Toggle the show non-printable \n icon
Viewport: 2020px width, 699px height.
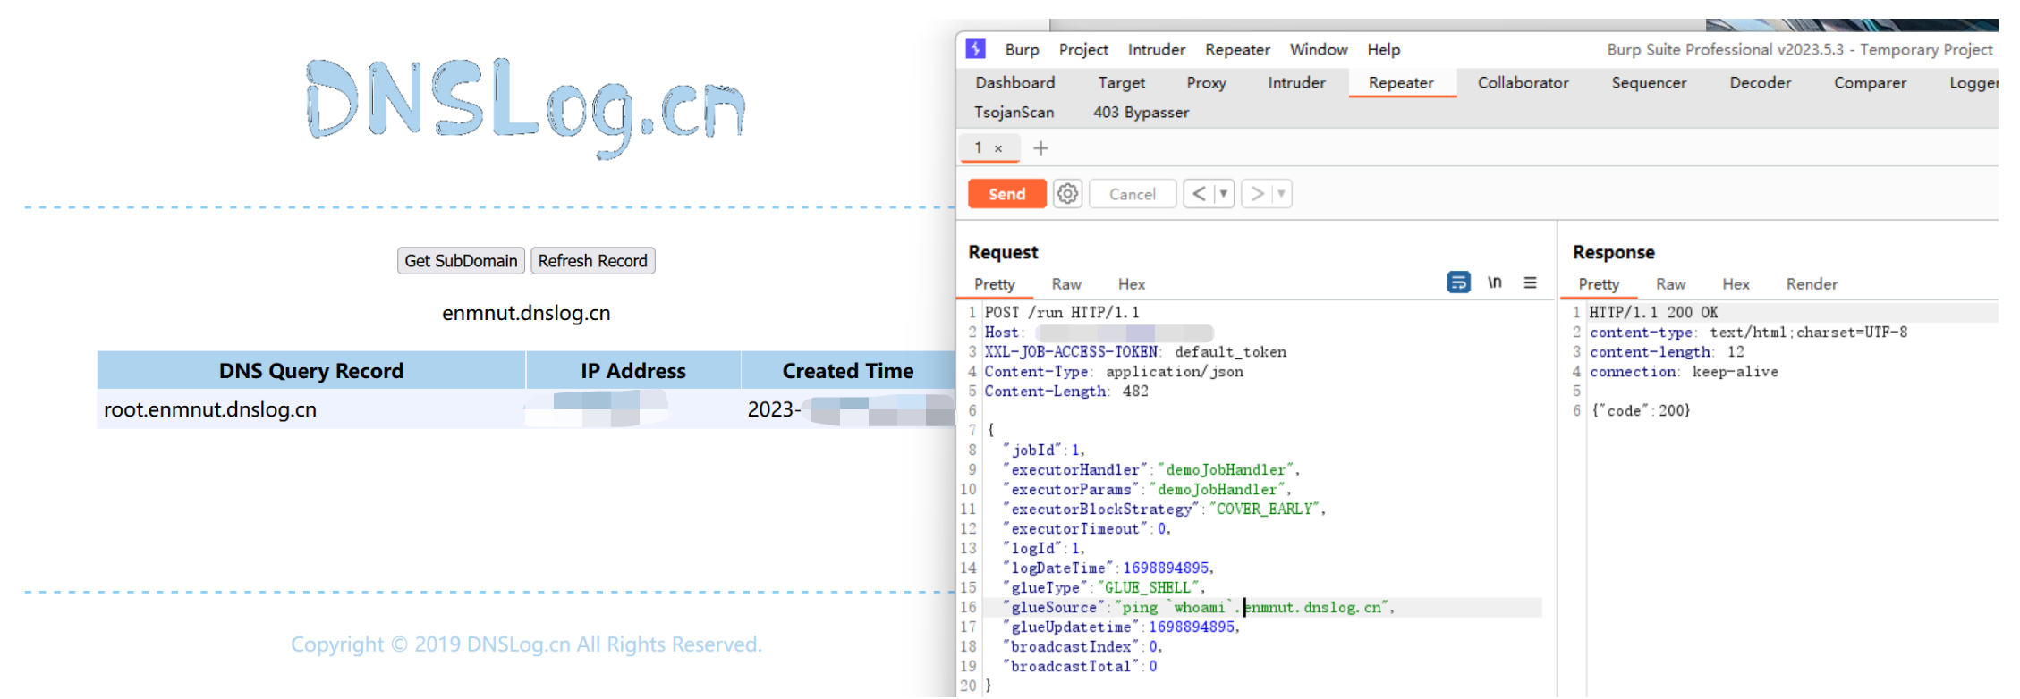[x=1495, y=282]
